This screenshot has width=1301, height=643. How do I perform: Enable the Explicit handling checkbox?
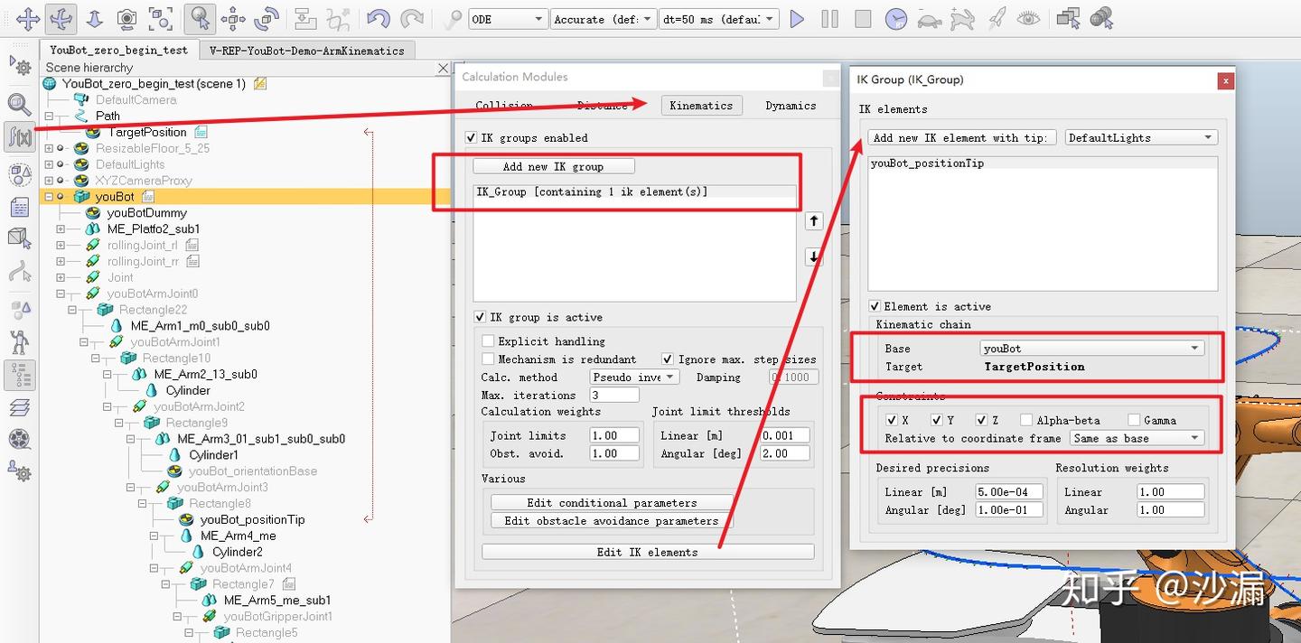click(x=489, y=341)
